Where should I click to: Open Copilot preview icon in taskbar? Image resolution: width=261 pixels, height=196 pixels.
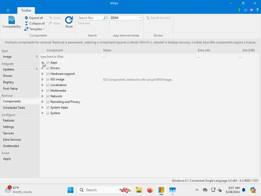click(253, 190)
